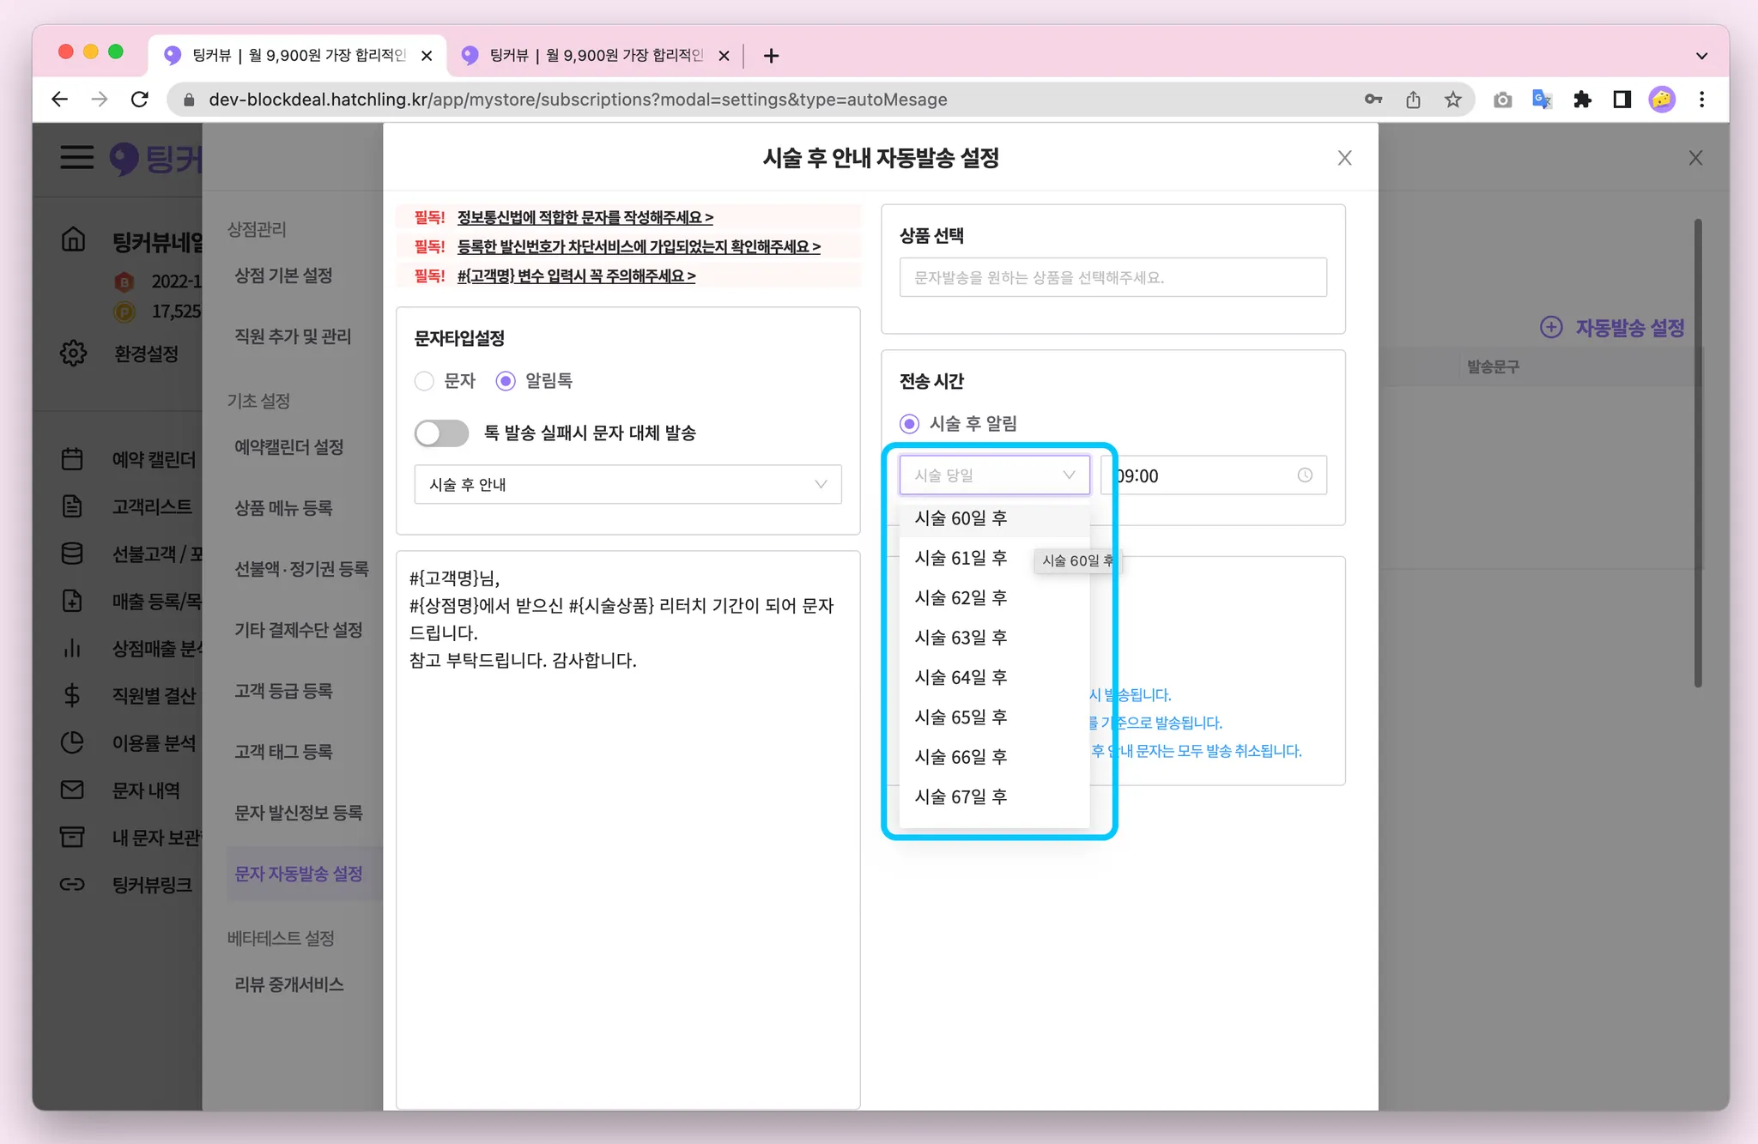Viewport: 1758px width, 1144px height.
Task: Open the 시술 후 안내 dropdown
Action: pos(627,484)
